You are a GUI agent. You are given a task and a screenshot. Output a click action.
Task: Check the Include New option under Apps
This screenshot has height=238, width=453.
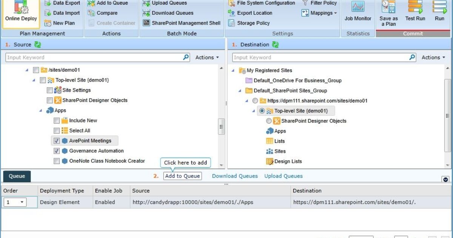57,120
